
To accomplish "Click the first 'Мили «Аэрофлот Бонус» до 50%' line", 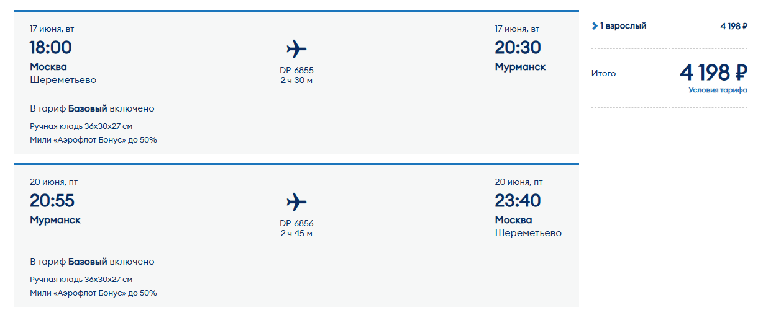I will click(93, 140).
